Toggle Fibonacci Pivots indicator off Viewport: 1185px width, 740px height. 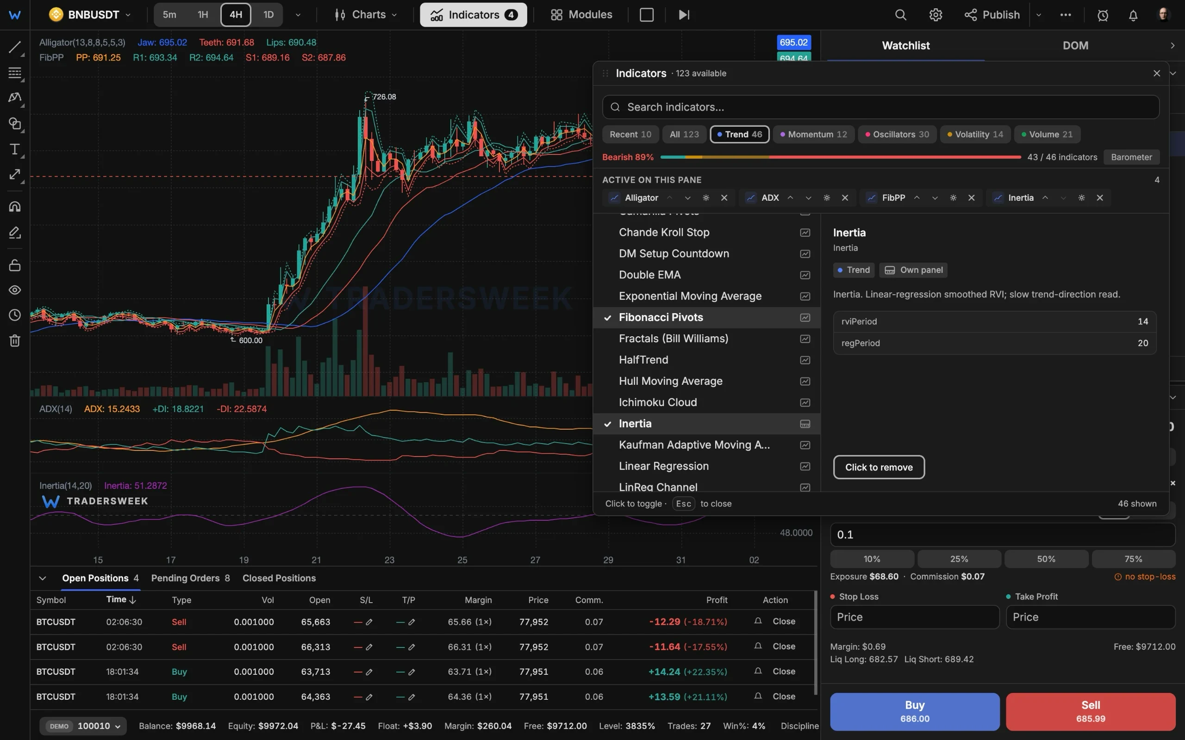(x=706, y=318)
